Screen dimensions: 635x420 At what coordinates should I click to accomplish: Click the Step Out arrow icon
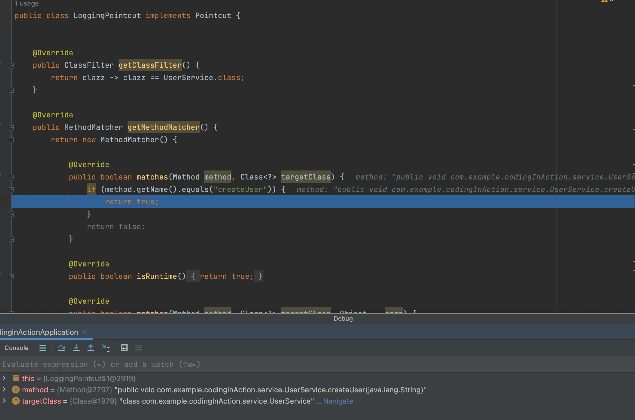point(91,348)
